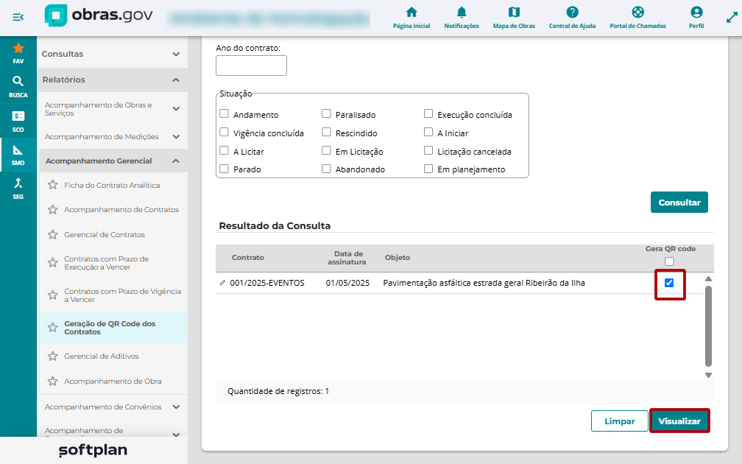Go to Página inicial home icon
Viewport: 742px width, 464px height.
(x=411, y=12)
